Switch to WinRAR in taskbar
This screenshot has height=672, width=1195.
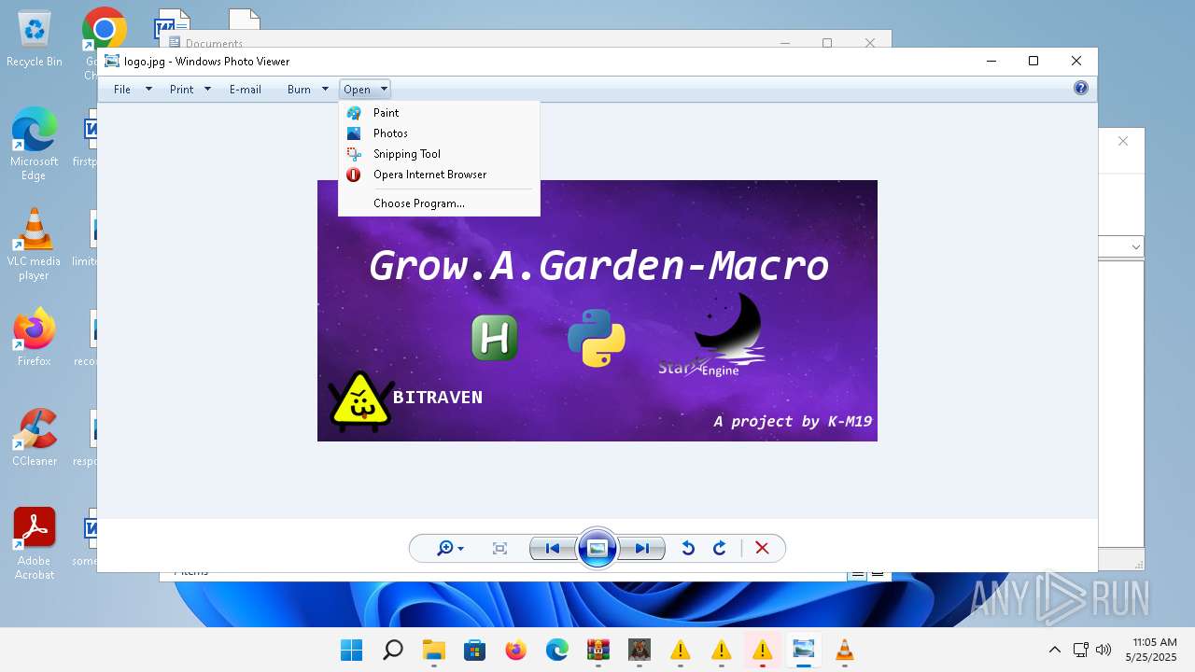(x=598, y=651)
